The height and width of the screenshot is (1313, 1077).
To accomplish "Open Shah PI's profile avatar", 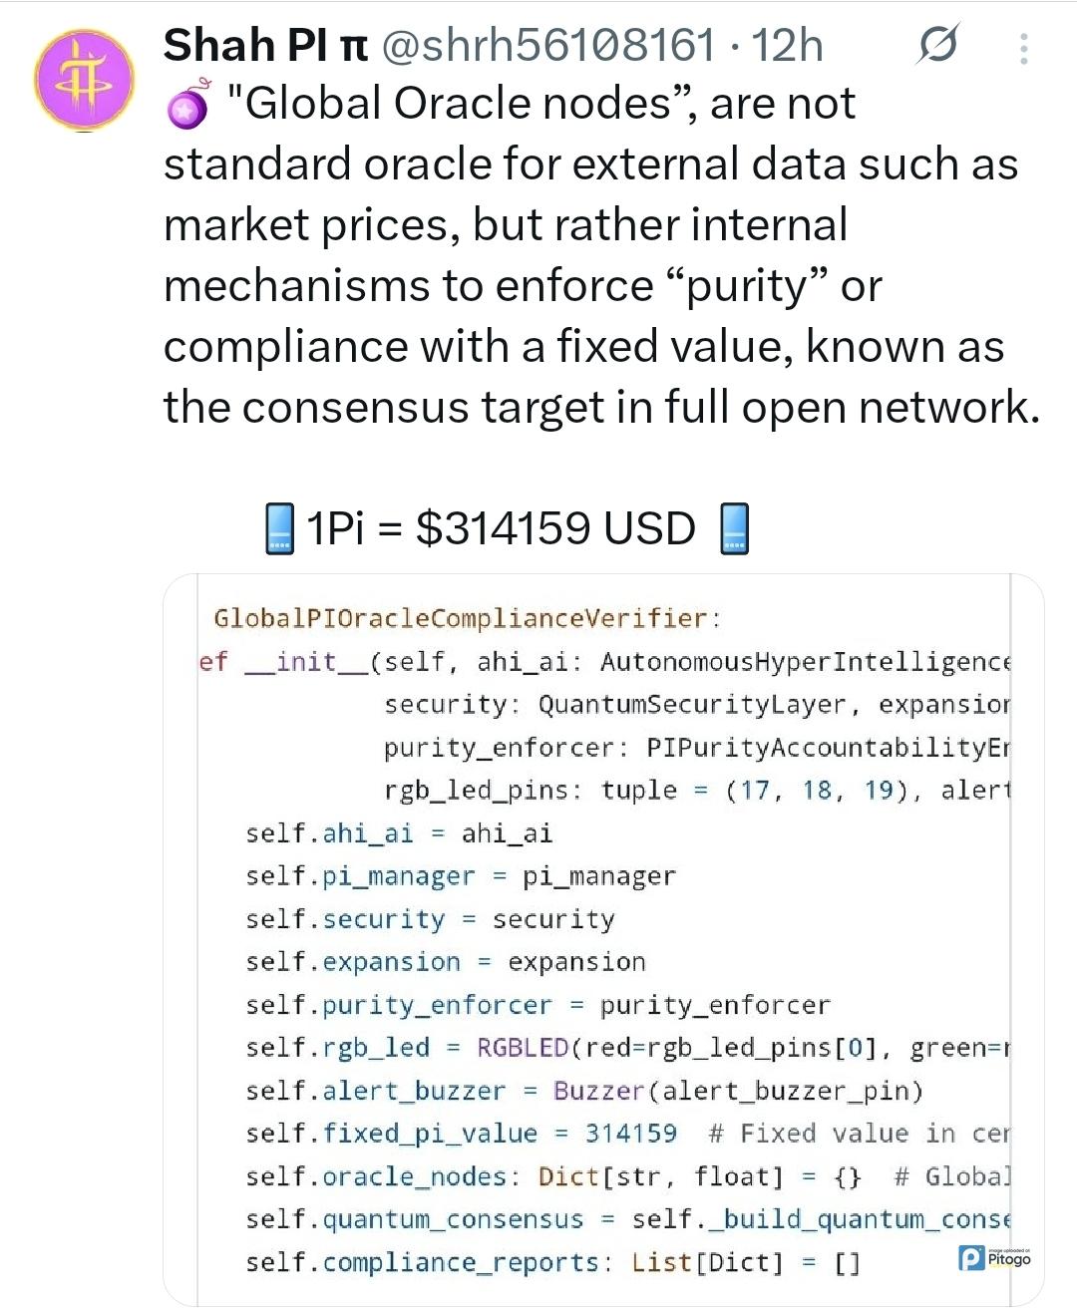I will pyautogui.click(x=84, y=80).
